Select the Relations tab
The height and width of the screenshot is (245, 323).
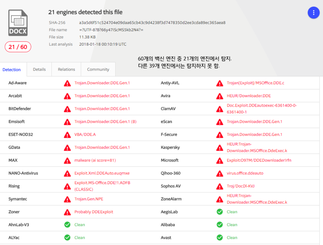[x=66, y=69]
